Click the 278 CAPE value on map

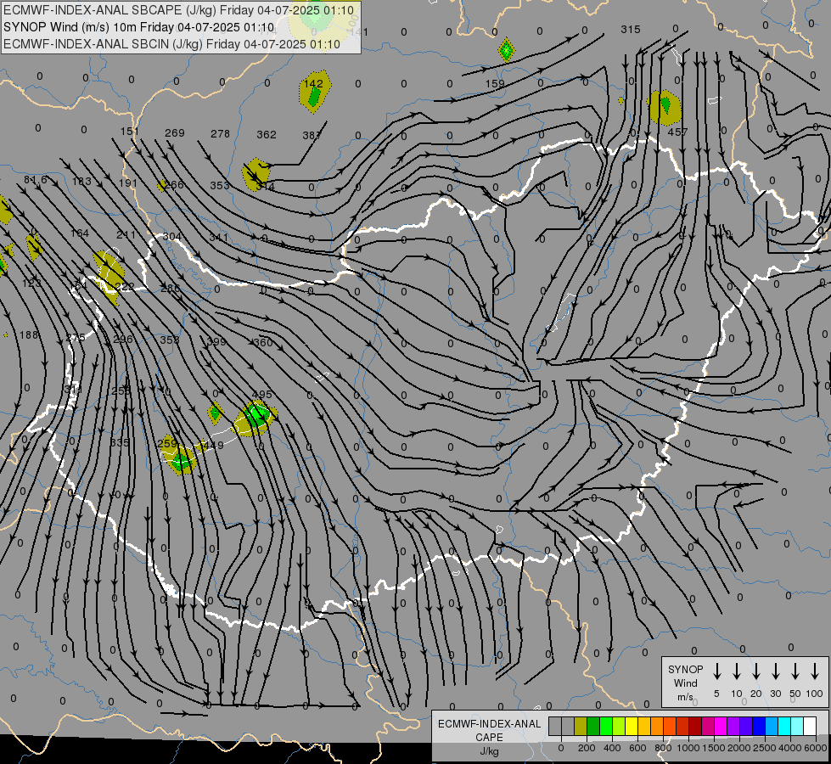[x=221, y=133]
